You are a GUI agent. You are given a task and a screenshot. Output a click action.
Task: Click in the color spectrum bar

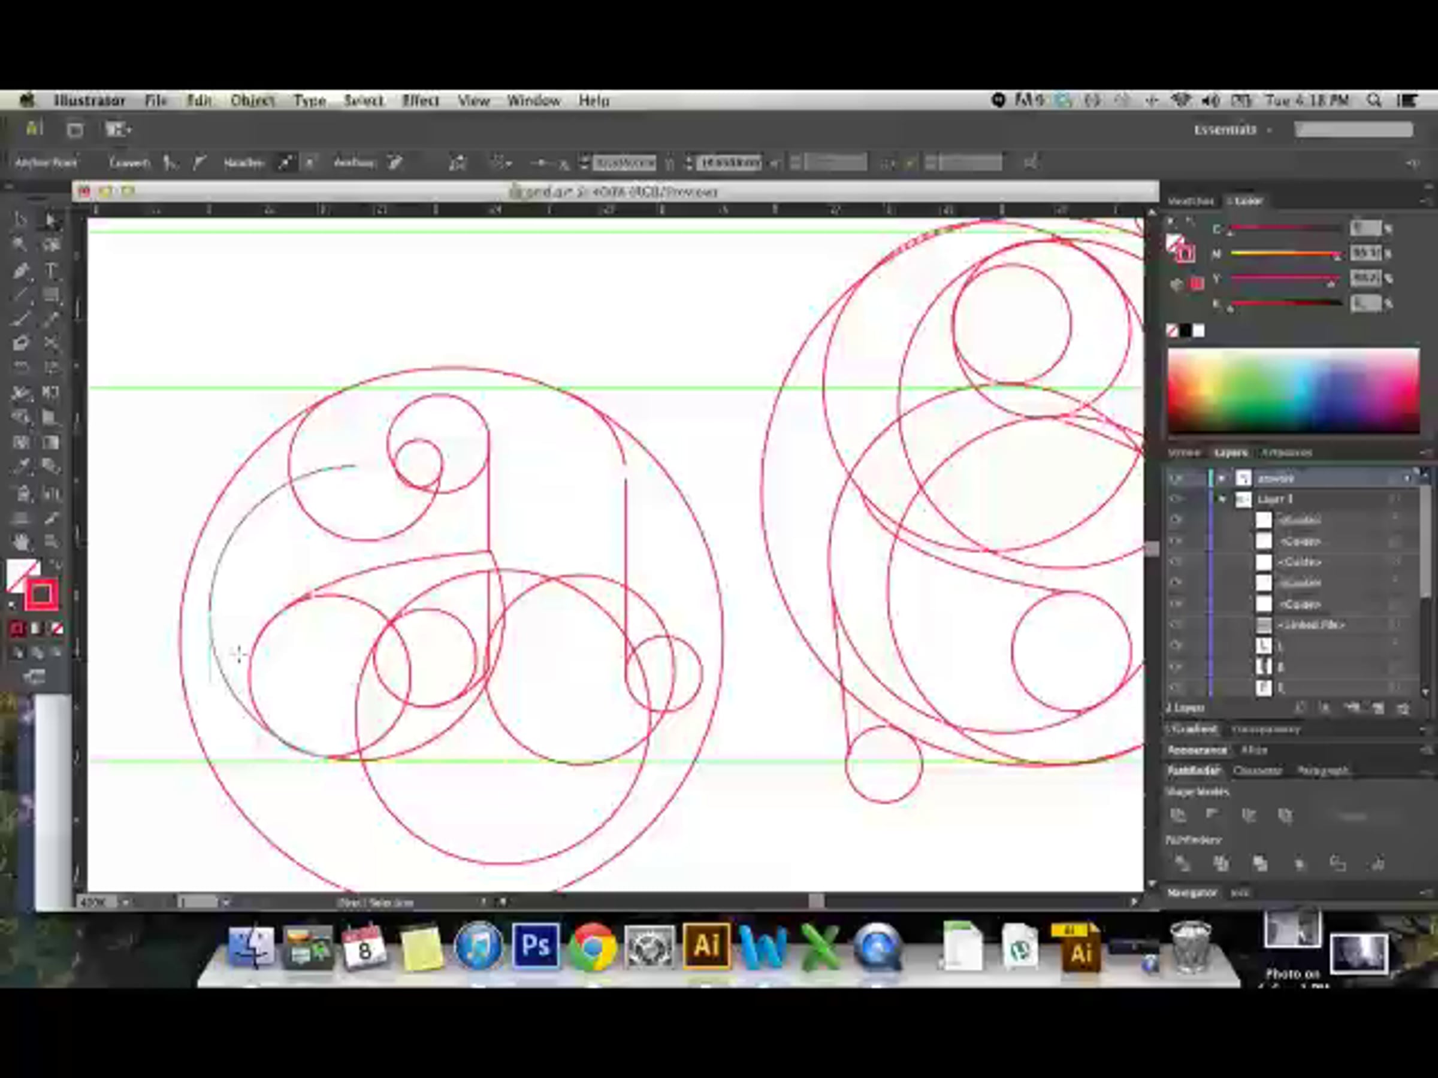(x=1293, y=390)
